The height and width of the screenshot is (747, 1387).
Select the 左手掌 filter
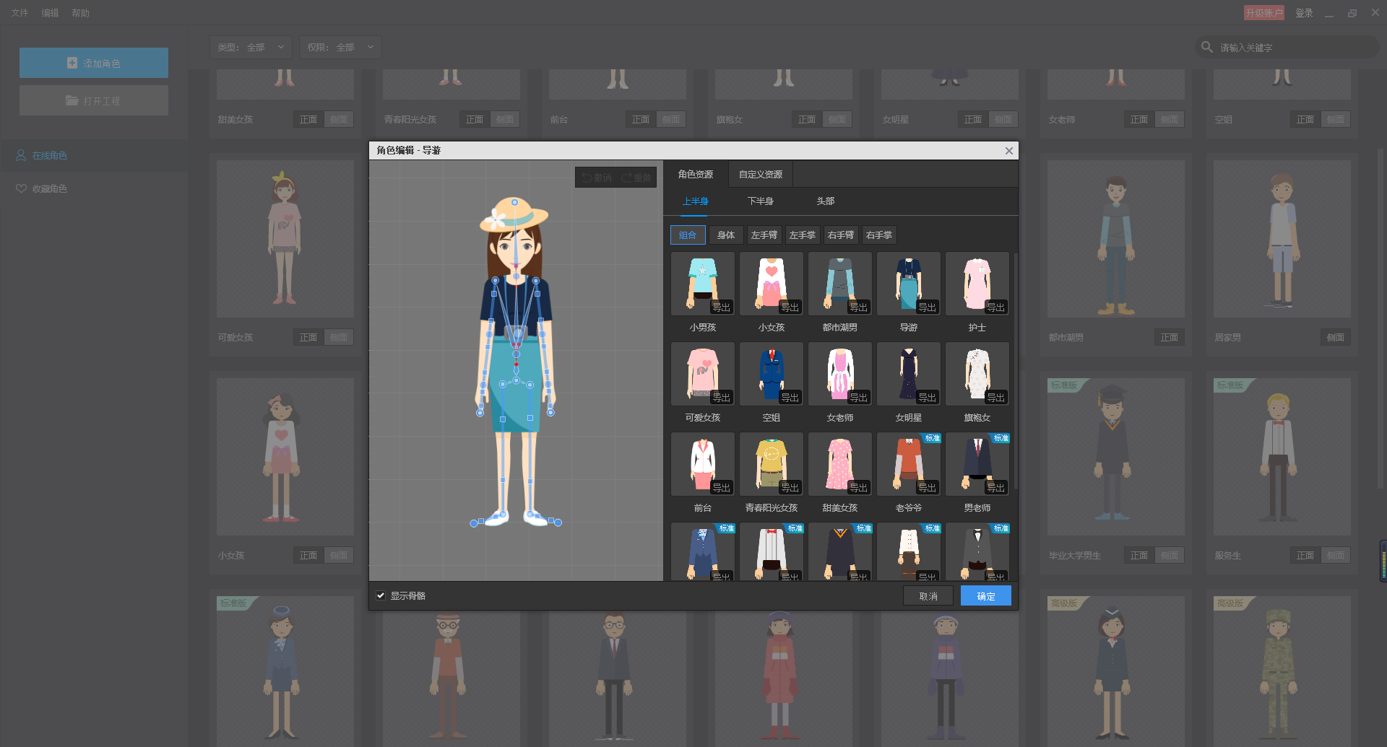point(803,235)
